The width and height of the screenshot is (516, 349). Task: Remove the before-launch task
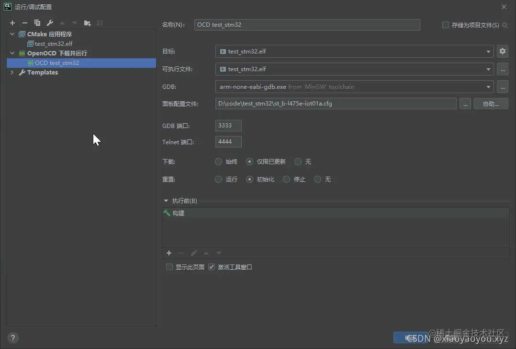(x=181, y=253)
